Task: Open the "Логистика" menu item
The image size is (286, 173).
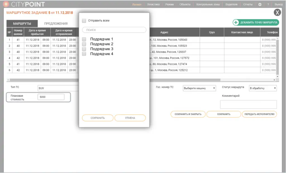Action: (x=153, y=4)
